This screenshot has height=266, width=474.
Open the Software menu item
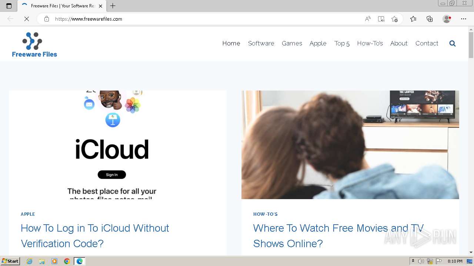(x=261, y=43)
